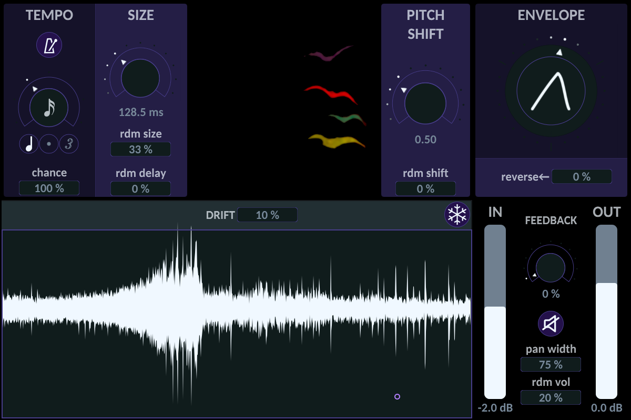Click the 128.5 ms size value
This screenshot has width=631, height=420.
(140, 112)
